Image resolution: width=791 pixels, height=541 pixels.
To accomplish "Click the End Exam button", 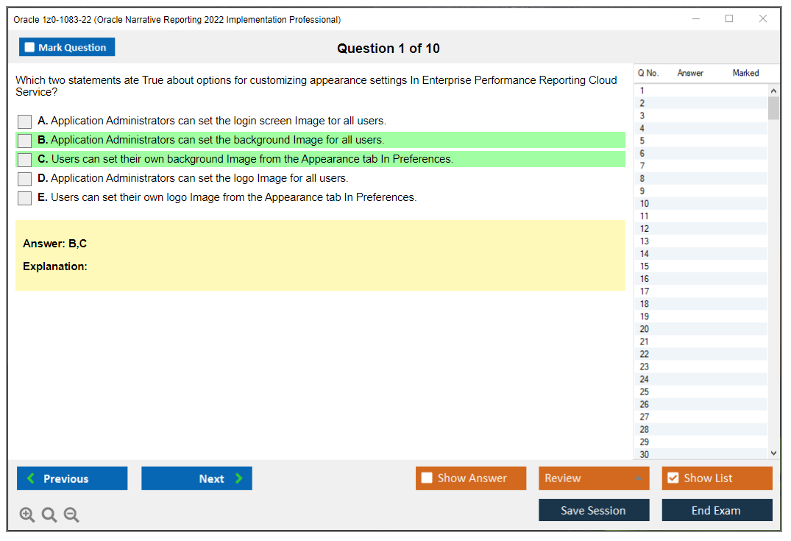I will (x=717, y=511).
